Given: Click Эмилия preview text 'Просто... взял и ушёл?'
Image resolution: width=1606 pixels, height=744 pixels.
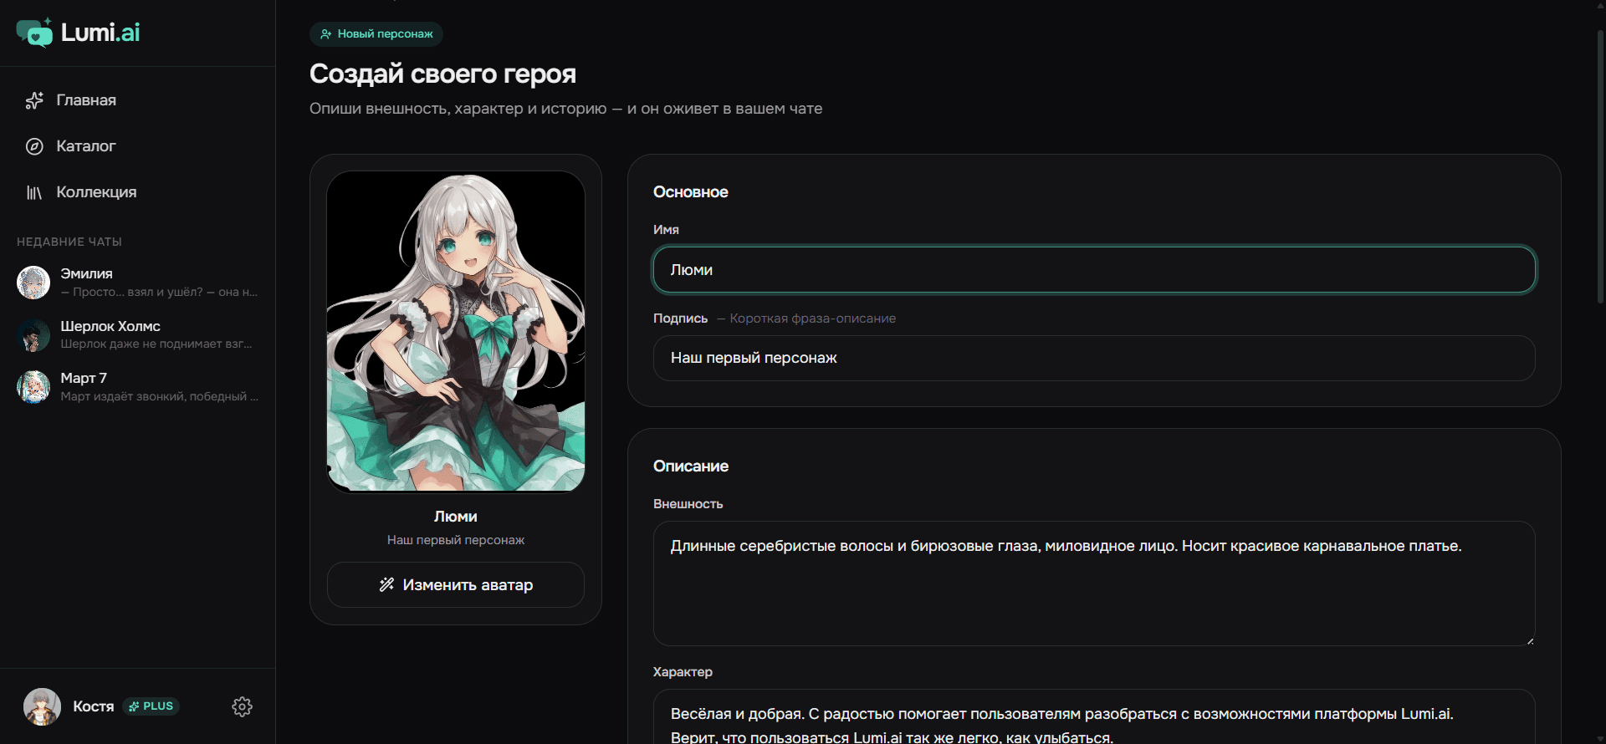Looking at the screenshot, I should [x=138, y=292].
